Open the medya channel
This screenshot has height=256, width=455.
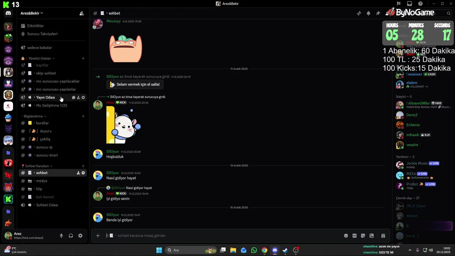click(x=53, y=181)
